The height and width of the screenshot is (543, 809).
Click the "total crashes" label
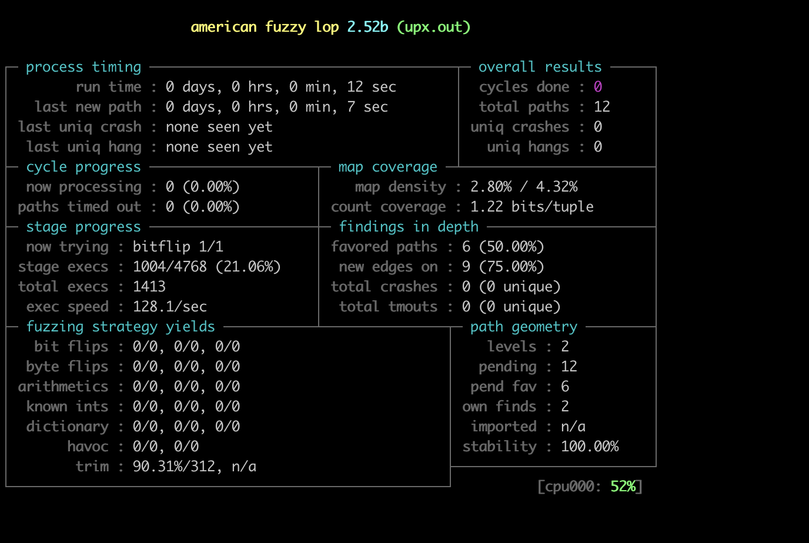point(385,287)
